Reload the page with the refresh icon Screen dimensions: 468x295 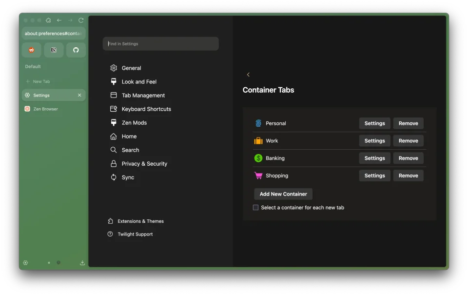tap(81, 20)
